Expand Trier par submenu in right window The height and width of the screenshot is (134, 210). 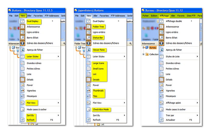(197, 115)
